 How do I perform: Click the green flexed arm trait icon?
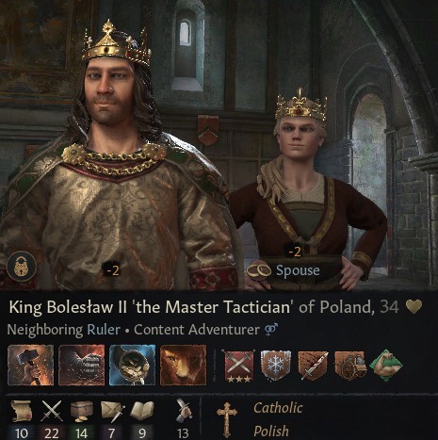(x=387, y=366)
